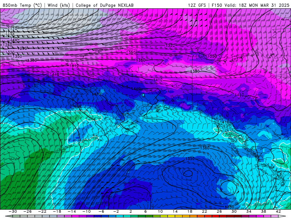Click 'College of DuPage NEXLAB' header text
Image resolution: width=291 pixels, height=218 pixels.
[104, 5]
